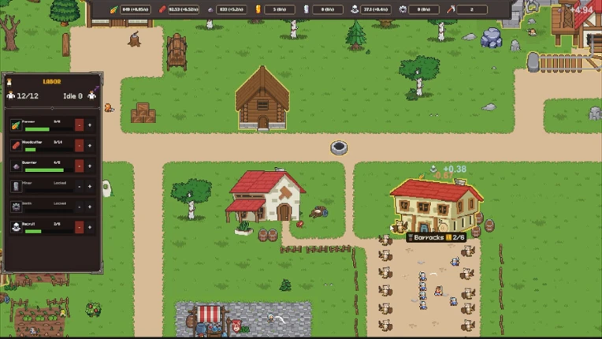This screenshot has width=602, height=339.
Task: Click the white ghost figure beside Labor panel
Action: [x=107, y=188]
